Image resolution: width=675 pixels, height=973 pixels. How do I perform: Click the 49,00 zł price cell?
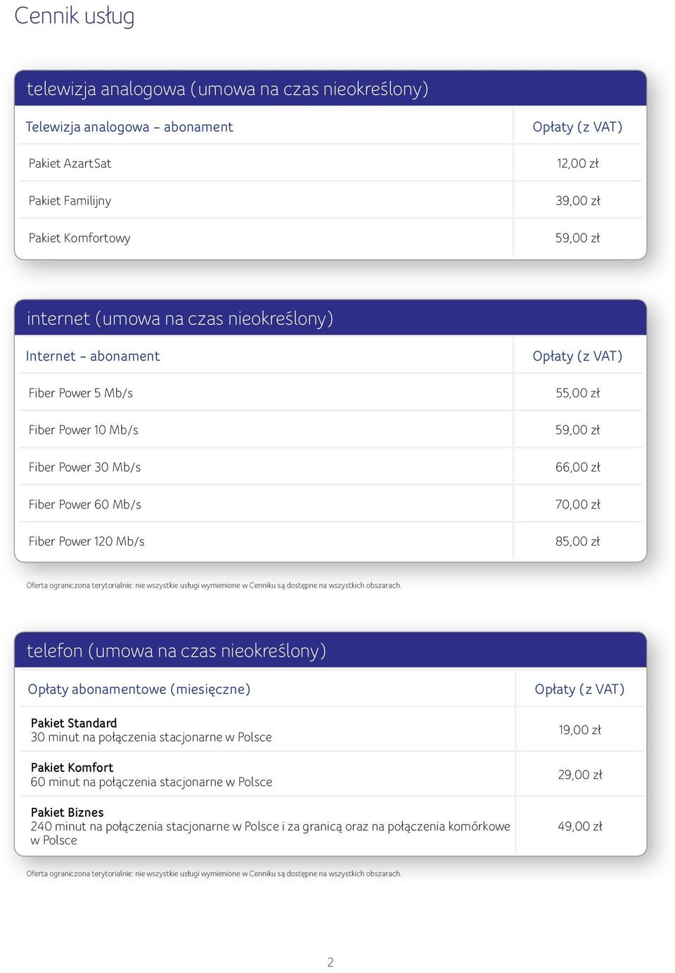coord(580,826)
